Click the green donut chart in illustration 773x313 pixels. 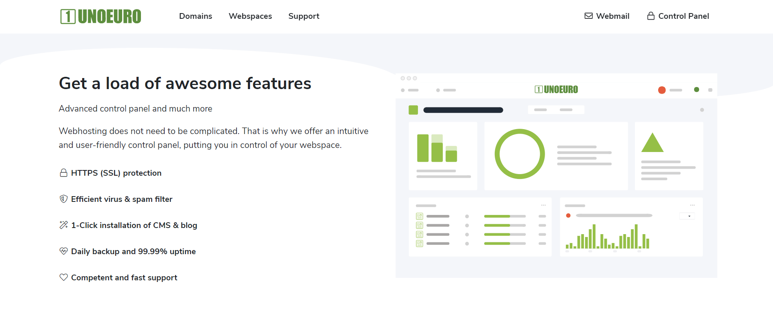(520, 154)
